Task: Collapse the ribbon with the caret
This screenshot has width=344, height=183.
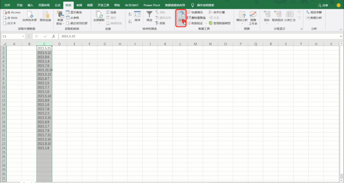Action: tap(341, 29)
